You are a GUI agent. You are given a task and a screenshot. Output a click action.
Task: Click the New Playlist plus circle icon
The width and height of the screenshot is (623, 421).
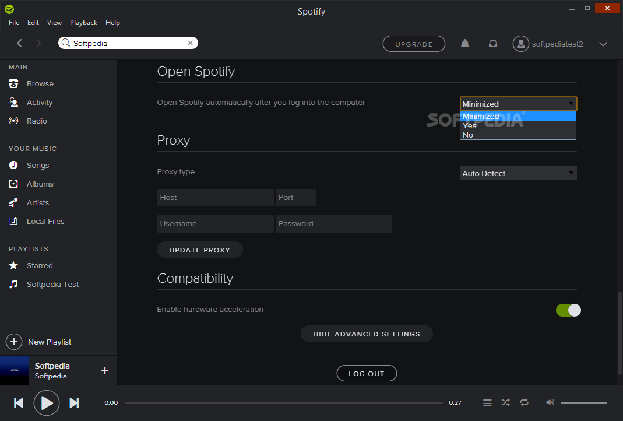click(14, 342)
